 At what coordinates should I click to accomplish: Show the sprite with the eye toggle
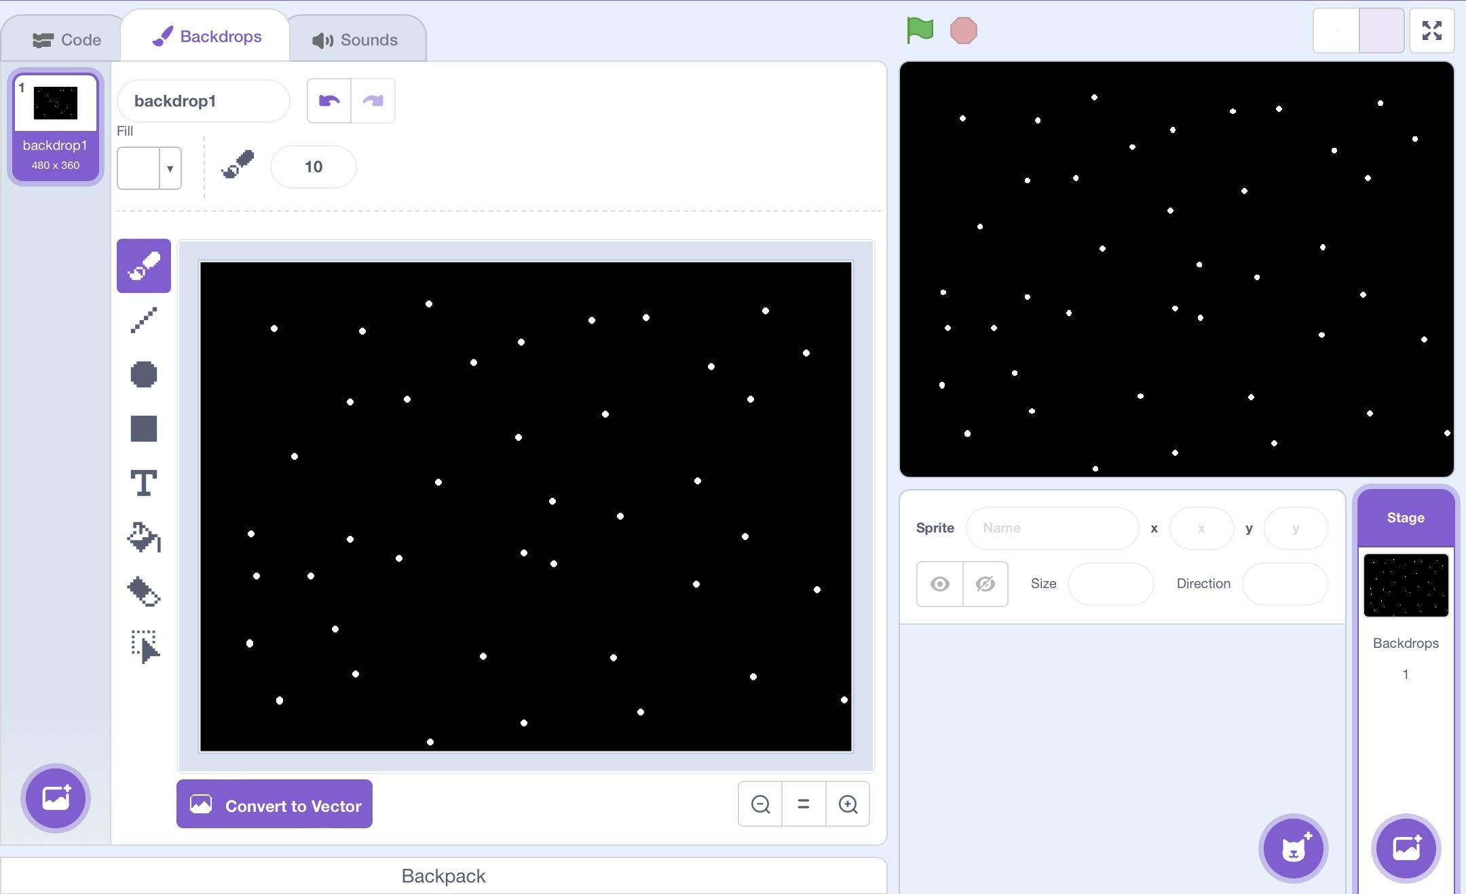(939, 583)
